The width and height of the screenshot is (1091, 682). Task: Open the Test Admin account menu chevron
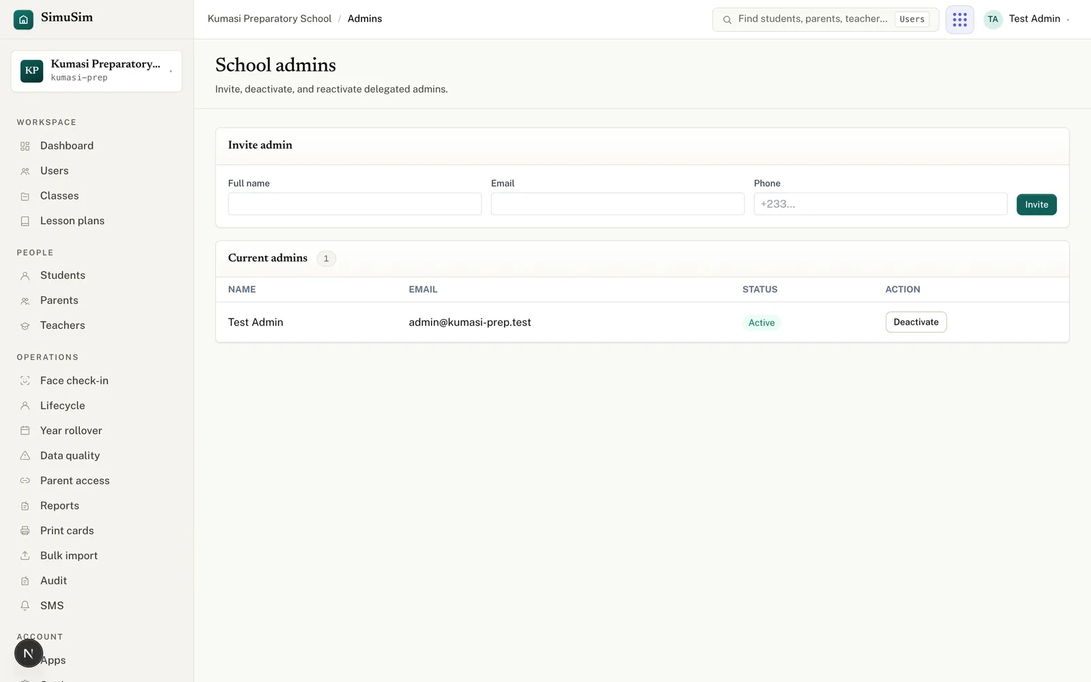click(x=1068, y=20)
